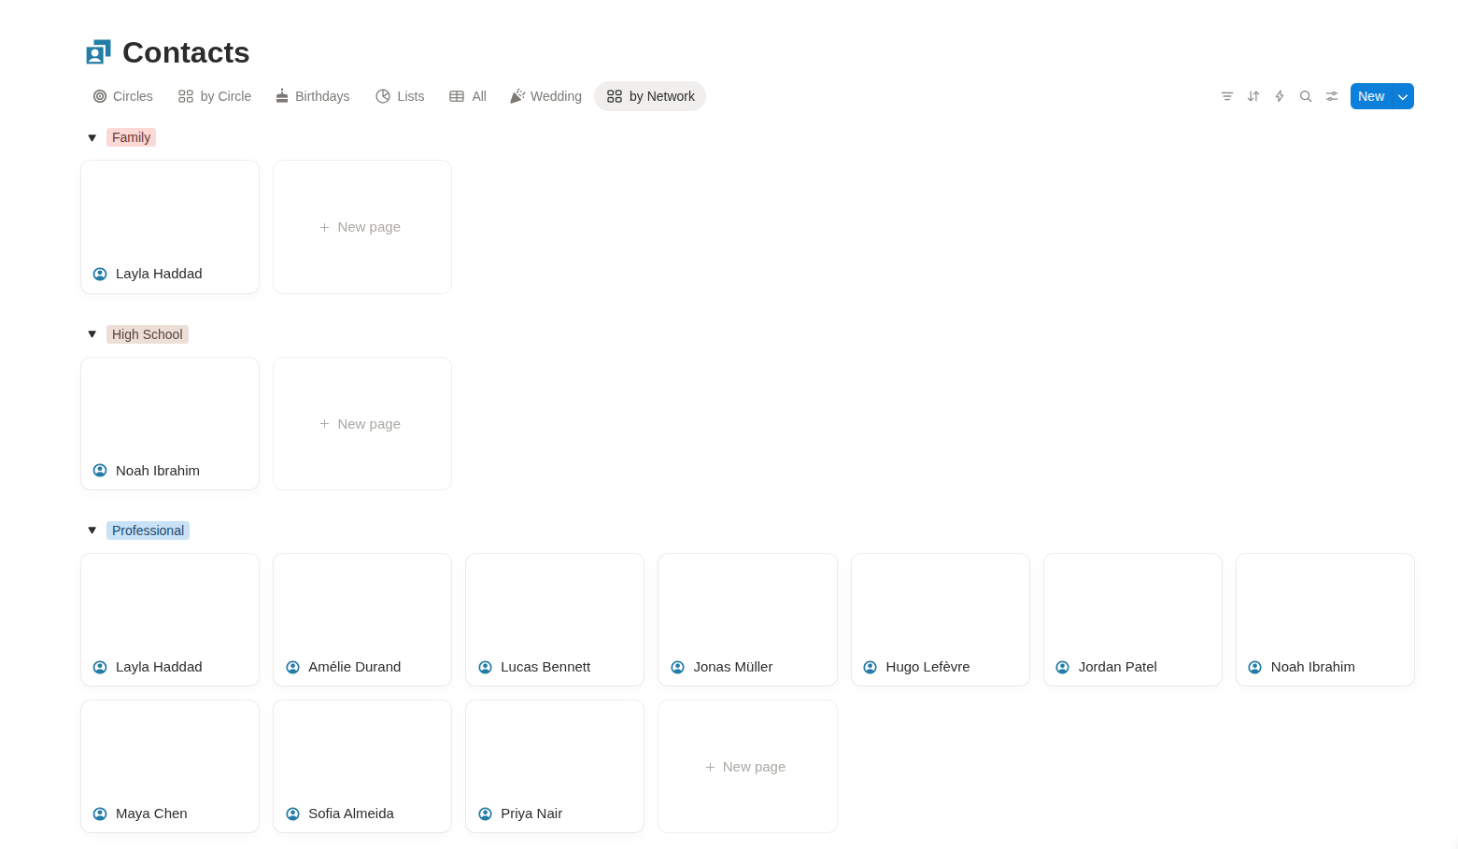Select the person icon on Priya Nair card

[485, 814]
